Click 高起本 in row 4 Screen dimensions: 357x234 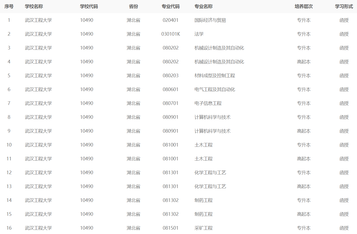304,62
